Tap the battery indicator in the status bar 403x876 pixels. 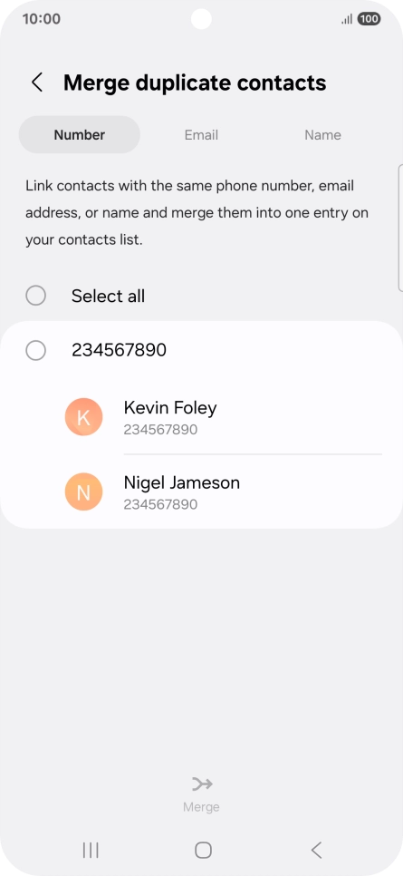369,19
